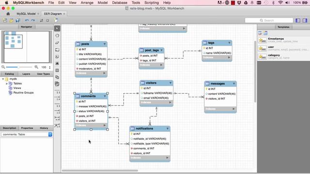The width and height of the screenshot is (310, 174).
Task: Insert the timestamps template
Action: [x=283, y=40]
